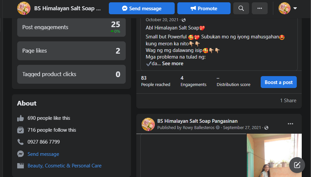Click the category icon beside Beauty, Cosmetic

coord(21,166)
